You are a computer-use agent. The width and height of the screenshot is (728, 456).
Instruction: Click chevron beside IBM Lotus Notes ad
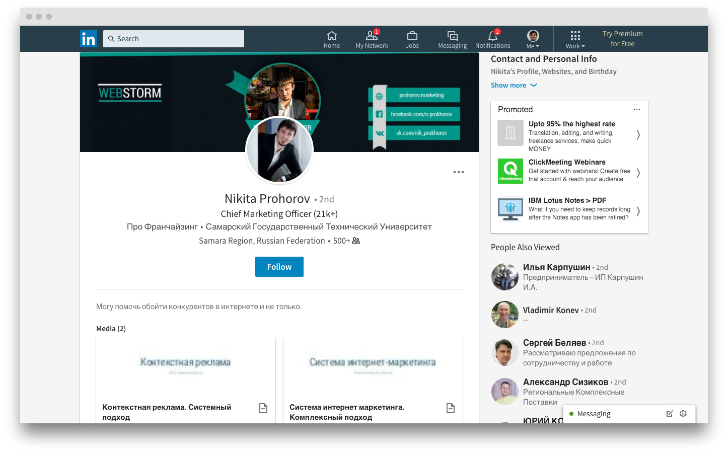(638, 211)
